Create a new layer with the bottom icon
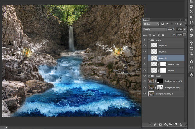 click(x=175, y=124)
